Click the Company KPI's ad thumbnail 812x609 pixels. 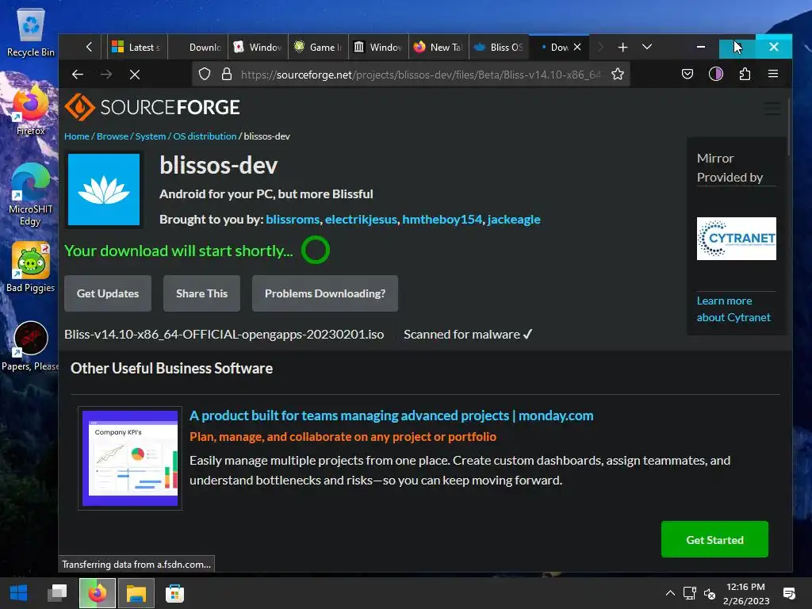pyautogui.click(x=130, y=458)
